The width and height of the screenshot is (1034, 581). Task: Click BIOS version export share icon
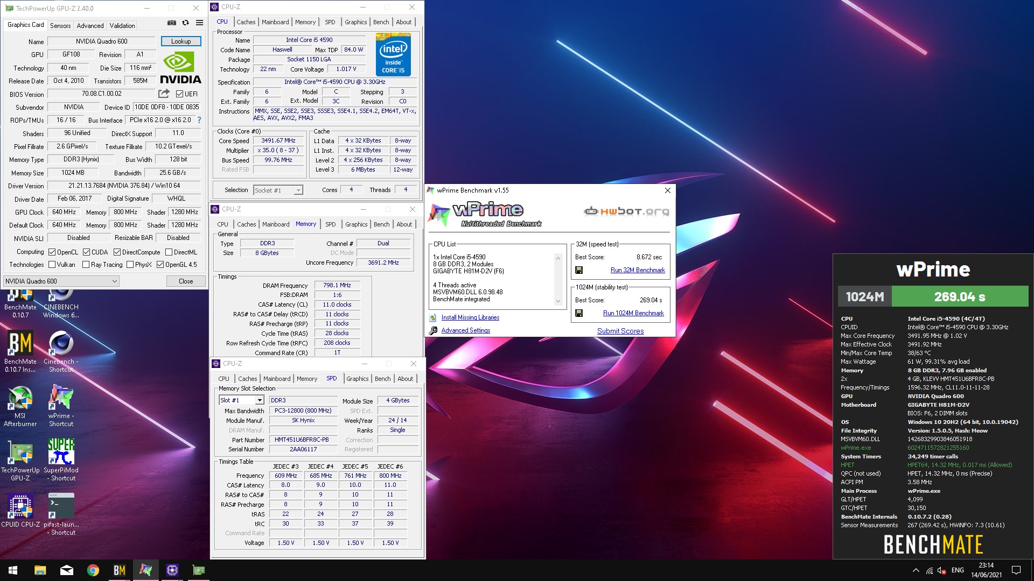pyautogui.click(x=164, y=93)
